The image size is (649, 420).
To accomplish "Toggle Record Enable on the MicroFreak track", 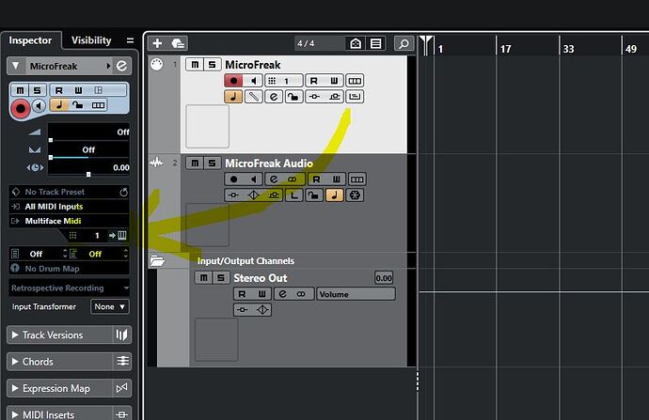I will pyautogui.click(x=233, y=81).
